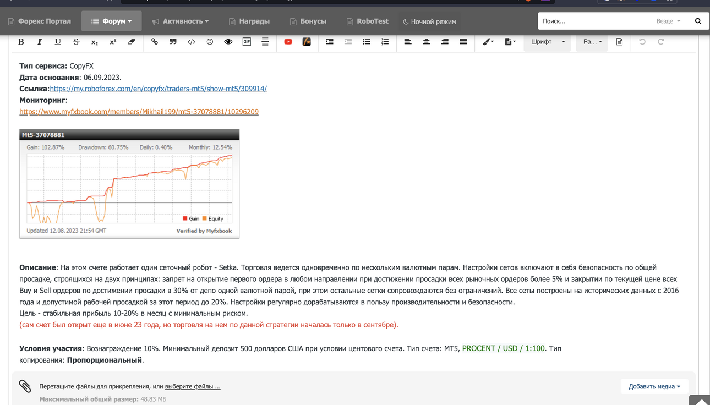Insert a horizontal rule

coord(265,42)
